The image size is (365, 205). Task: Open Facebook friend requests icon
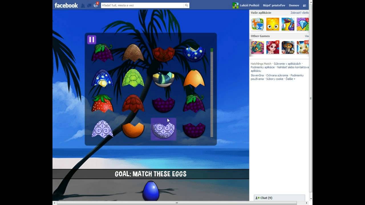(83, 5)
